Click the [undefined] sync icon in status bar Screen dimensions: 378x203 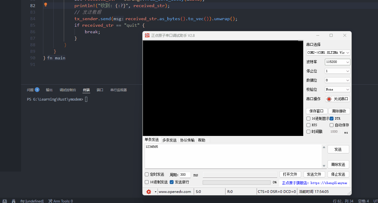(22, 201)
